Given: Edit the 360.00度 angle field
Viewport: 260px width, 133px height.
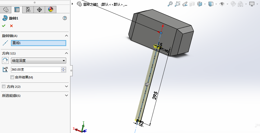Looking at the screenshot, I should (36, 69).
